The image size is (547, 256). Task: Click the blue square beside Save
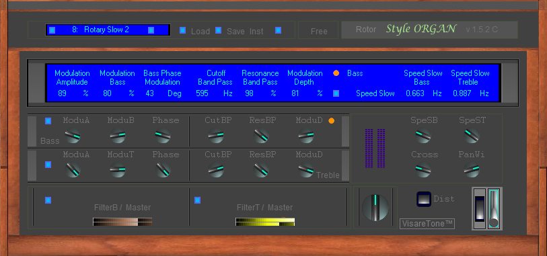click(219, 30)
